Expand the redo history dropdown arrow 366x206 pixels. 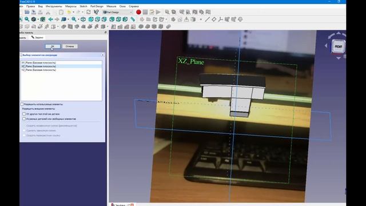[82, 12]
